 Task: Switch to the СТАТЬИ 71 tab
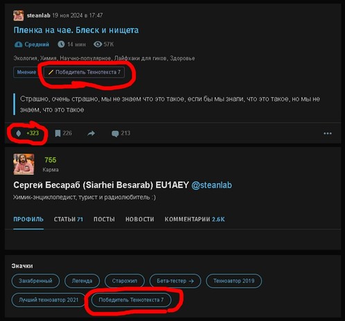point(69,219)
